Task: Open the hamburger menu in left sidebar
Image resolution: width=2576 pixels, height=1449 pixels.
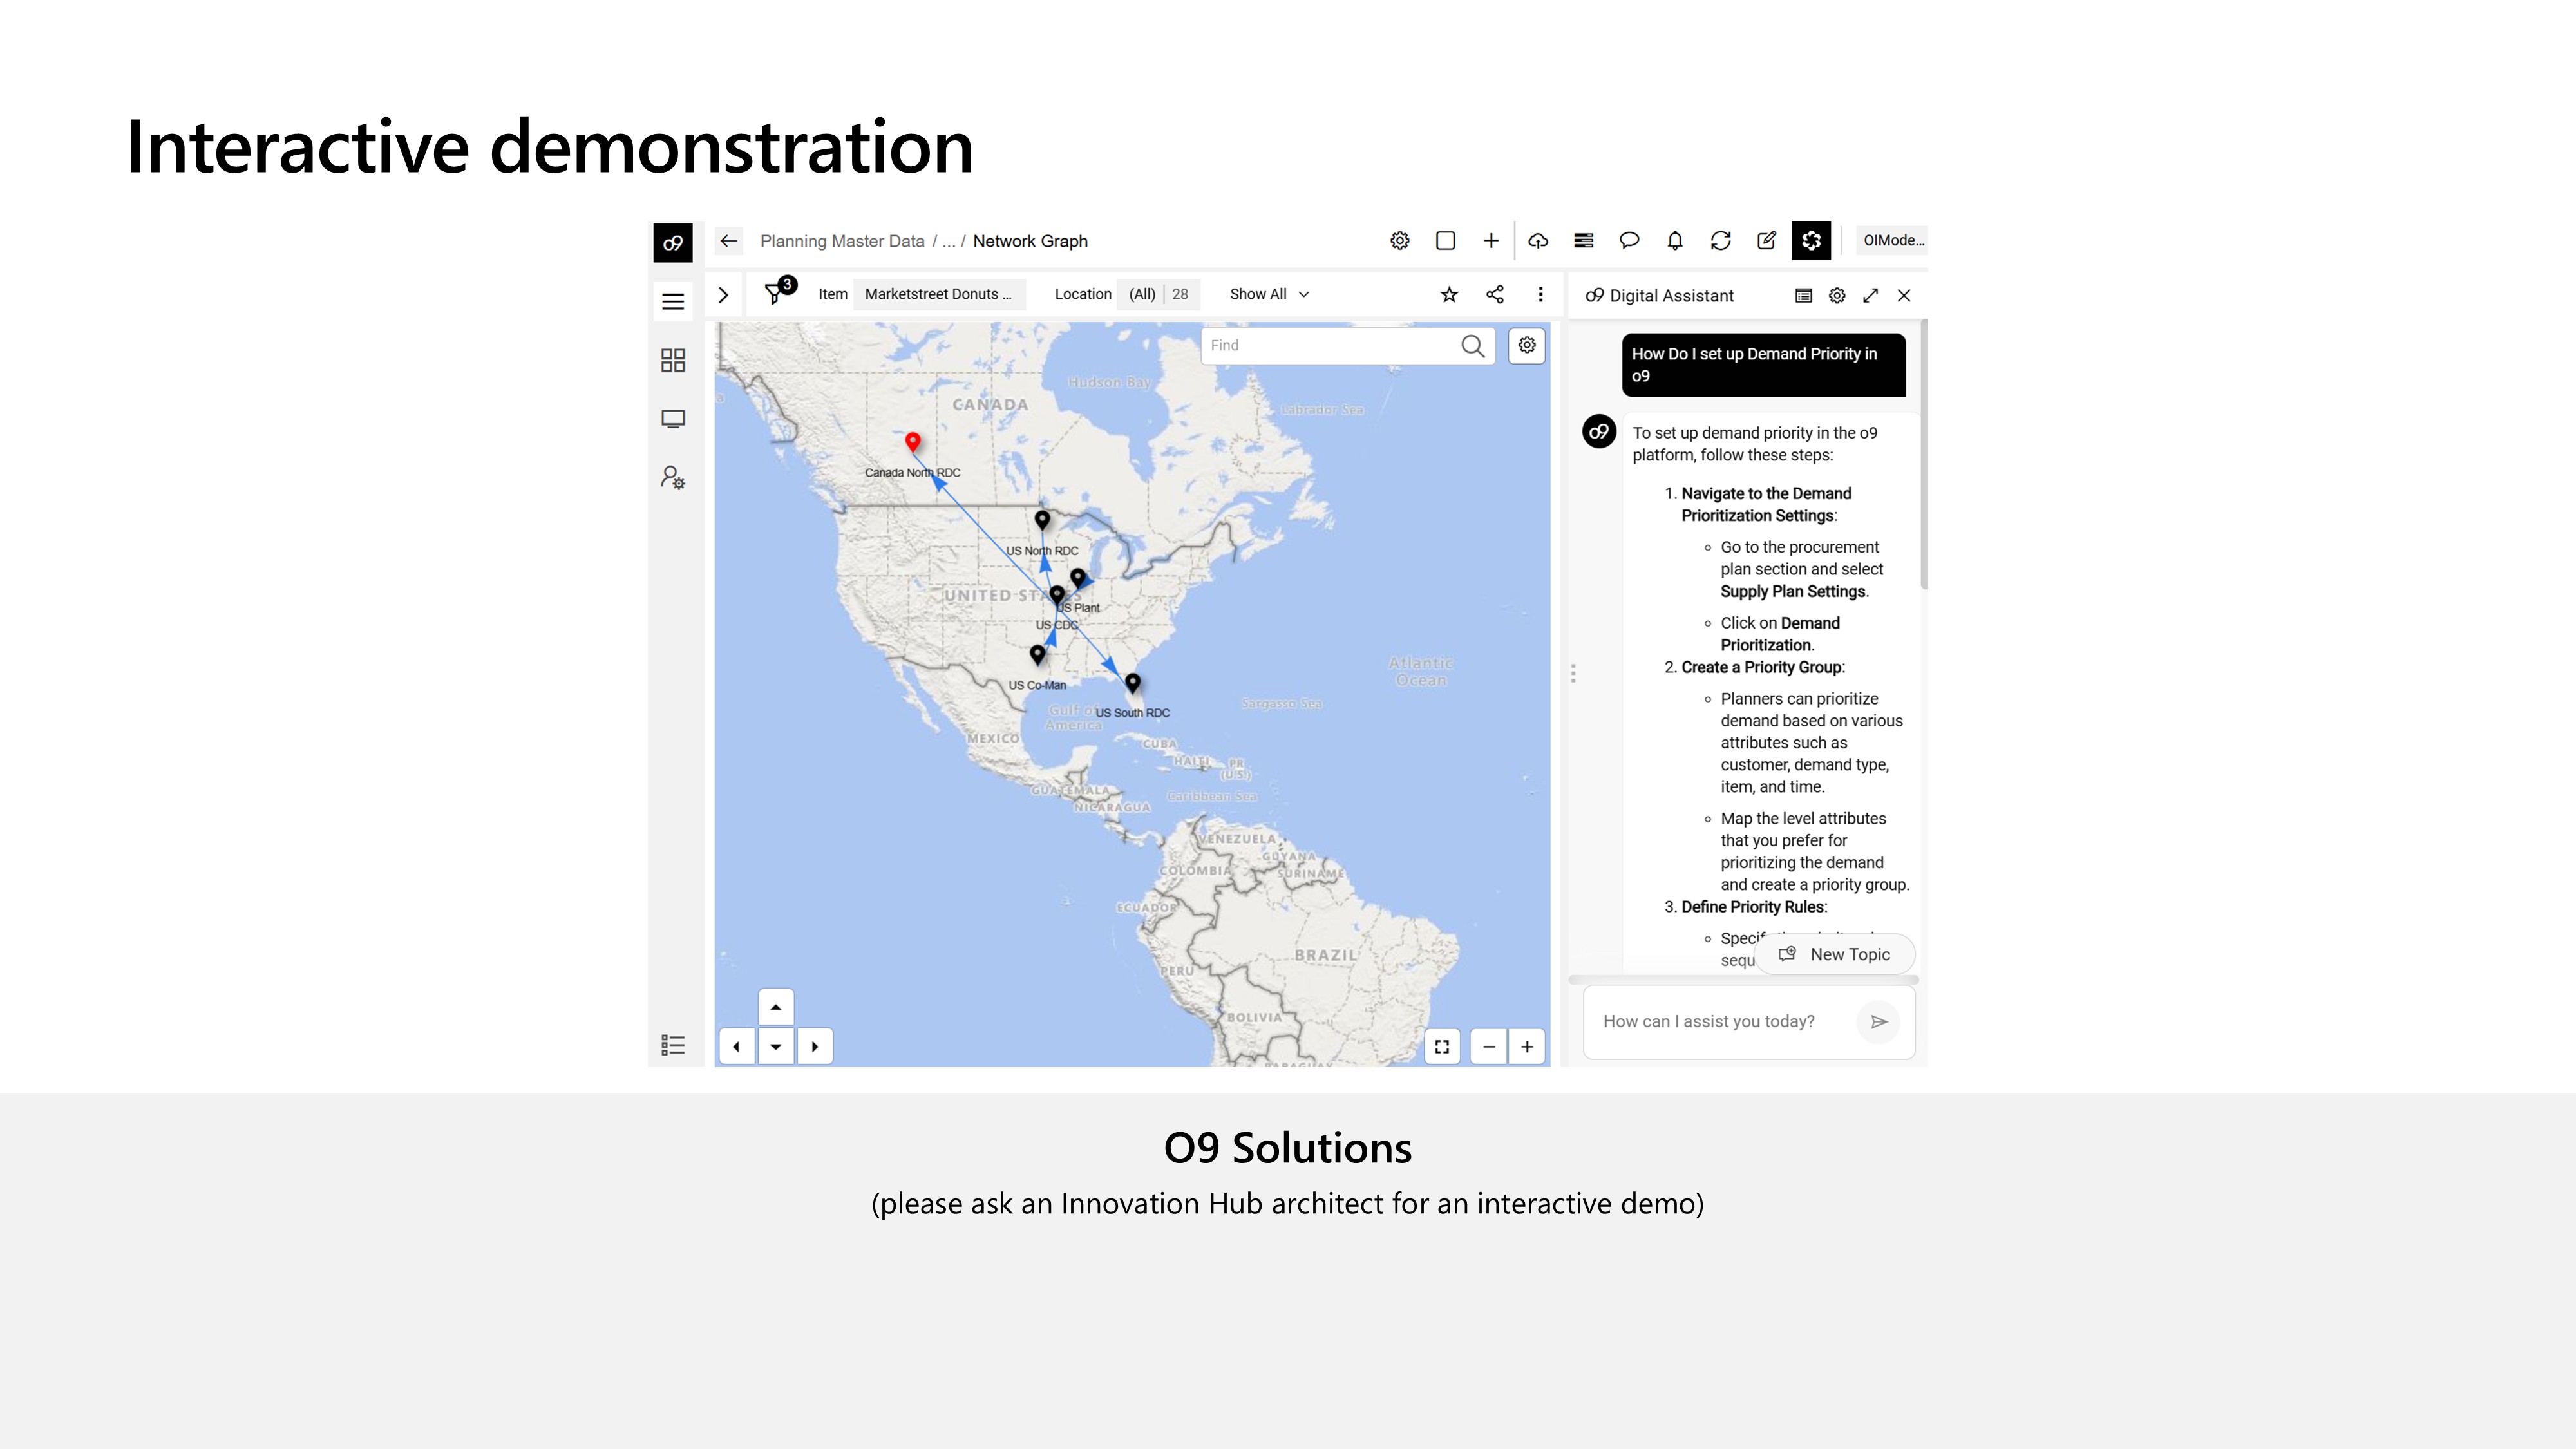Action: (673, 301)
